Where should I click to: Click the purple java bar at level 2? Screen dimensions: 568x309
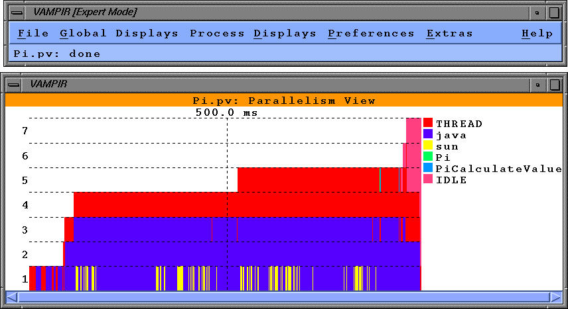point(242,253)
